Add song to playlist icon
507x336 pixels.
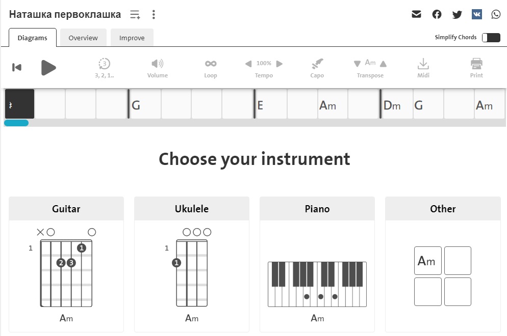click(x=135, y=15)
